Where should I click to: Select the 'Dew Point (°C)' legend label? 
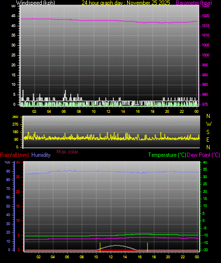[x=203, y=155]
